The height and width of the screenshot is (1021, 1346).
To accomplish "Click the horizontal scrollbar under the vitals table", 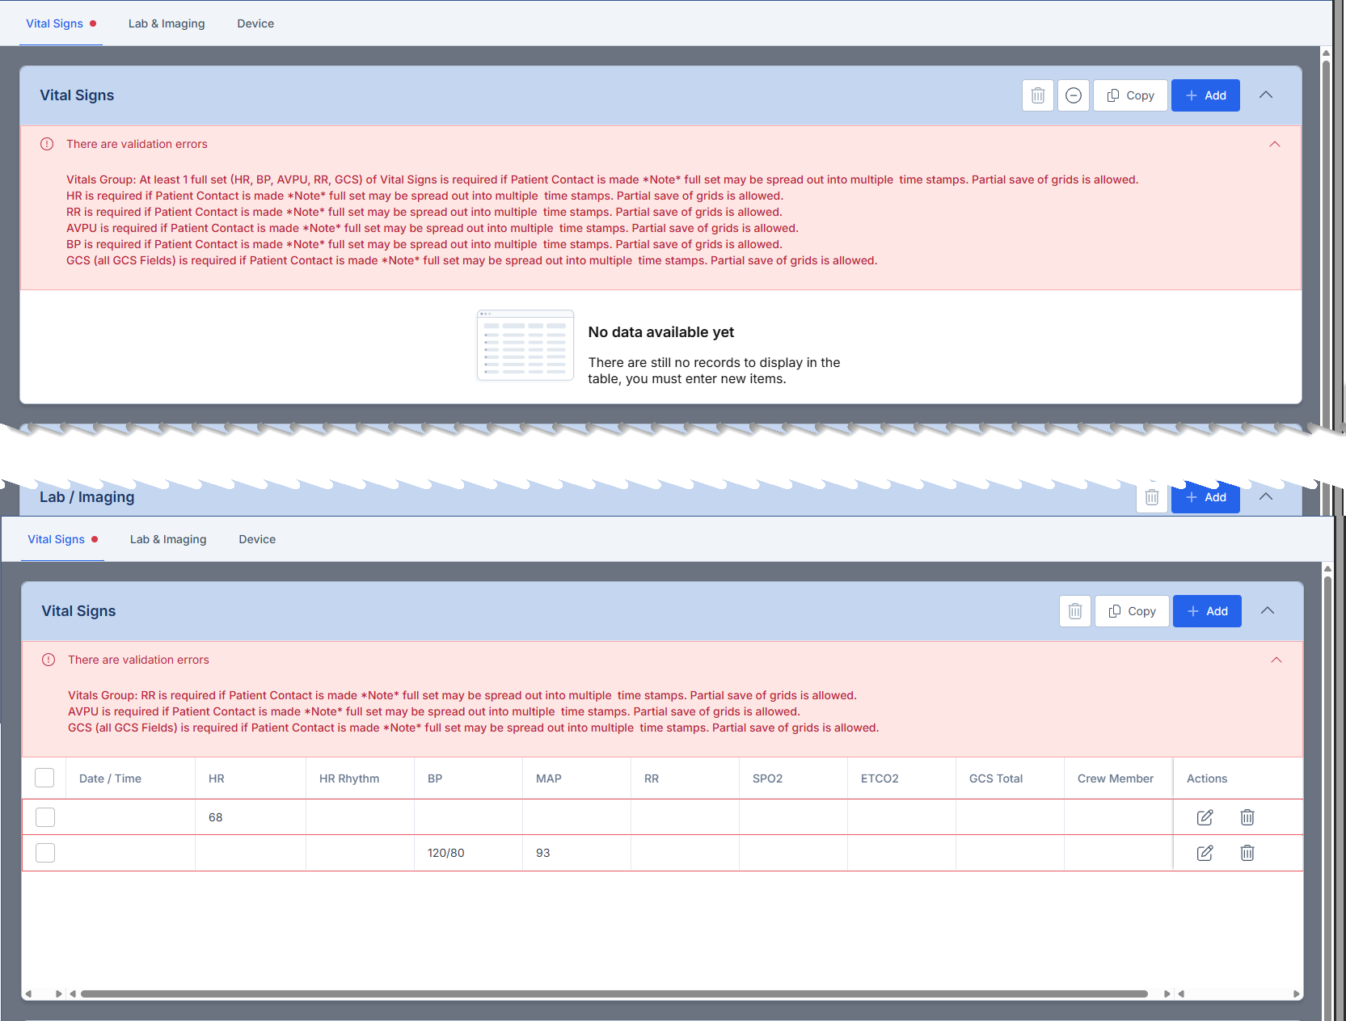I will click(614, 994).
